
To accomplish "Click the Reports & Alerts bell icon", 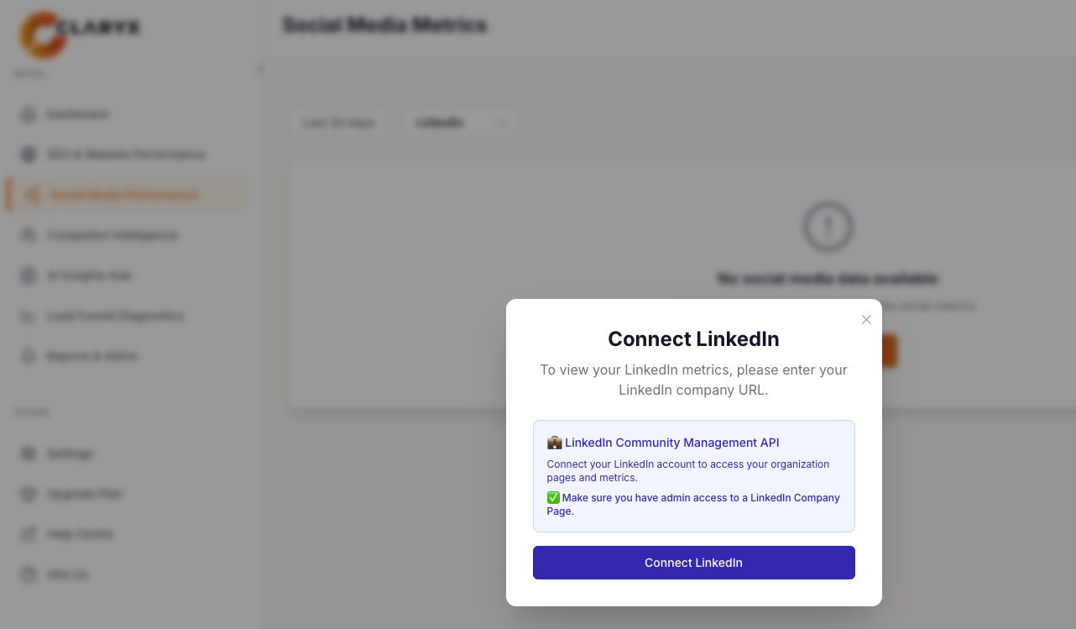I will pyautogui.click(x=29, y=356).
